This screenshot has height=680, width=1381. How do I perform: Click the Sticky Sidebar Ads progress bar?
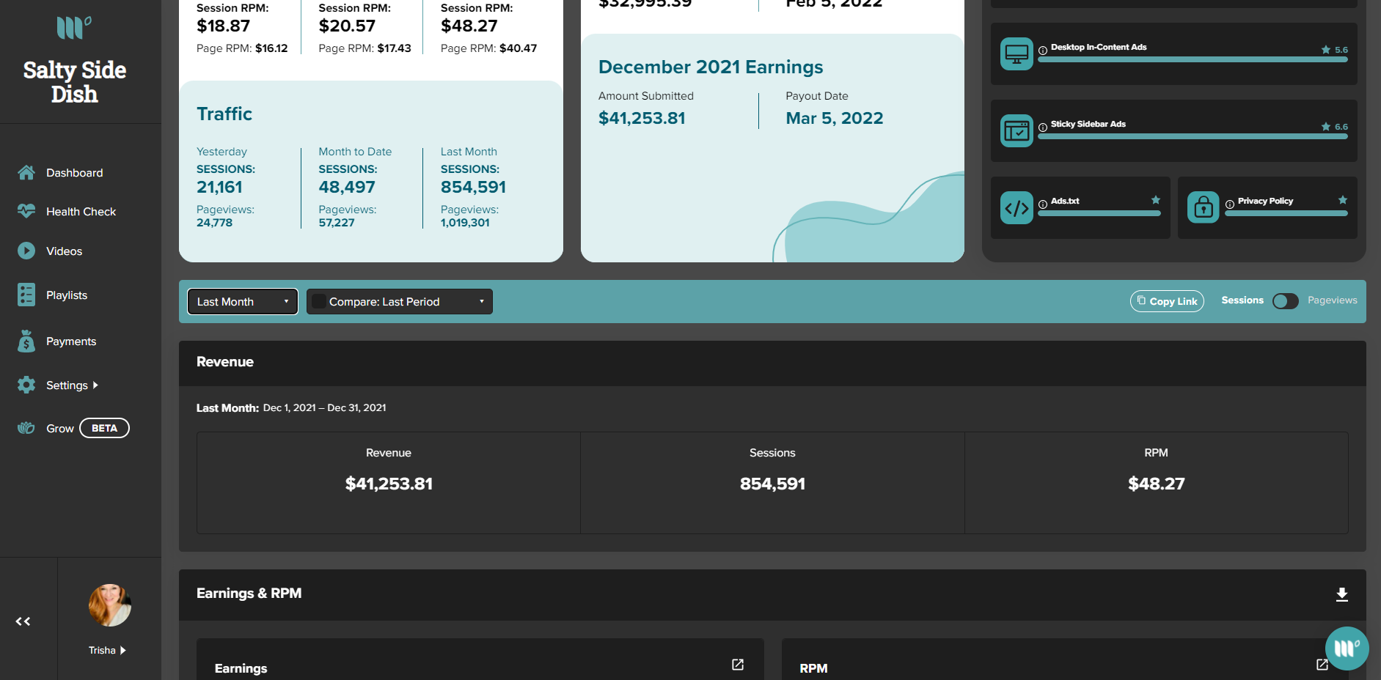tap(1193, 137)
